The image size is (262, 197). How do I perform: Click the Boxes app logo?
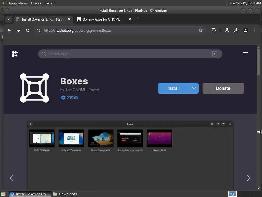35,88
